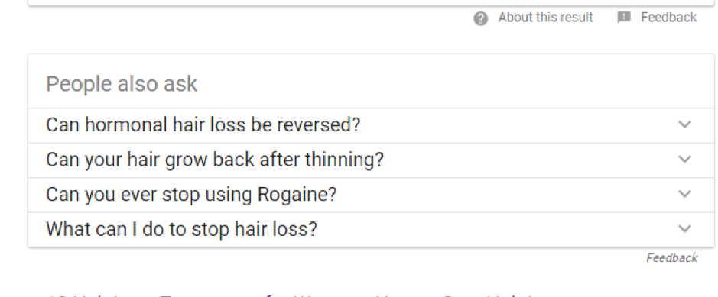
Task: Open 'What can I do to stop hair loss?'
Action: [365, 229]
